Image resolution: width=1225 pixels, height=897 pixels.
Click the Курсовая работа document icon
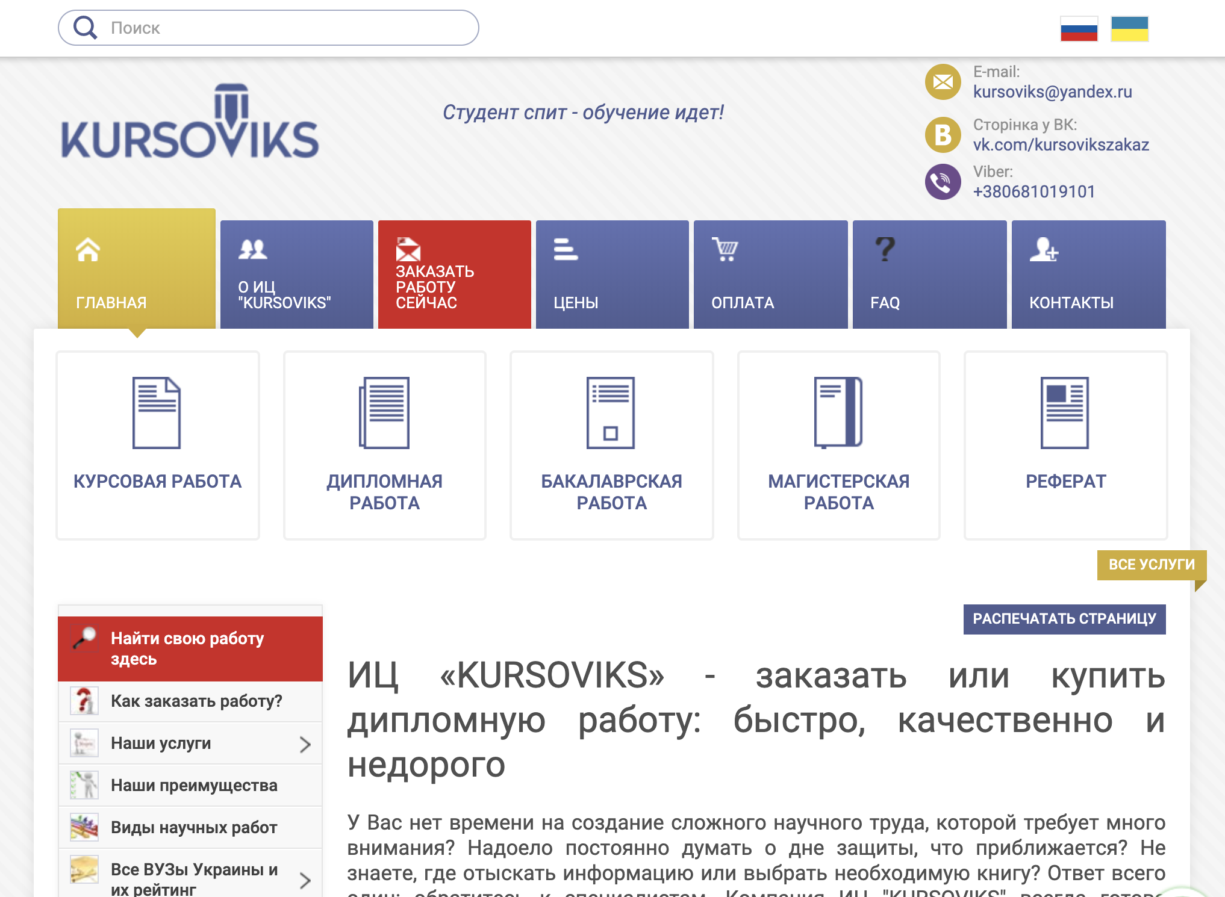click(157, 413)
